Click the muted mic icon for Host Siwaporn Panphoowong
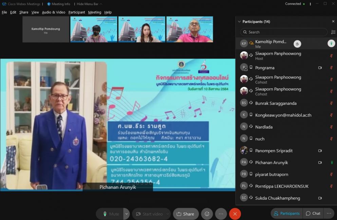This screenshot has height=220, width=337. point(332,56)
